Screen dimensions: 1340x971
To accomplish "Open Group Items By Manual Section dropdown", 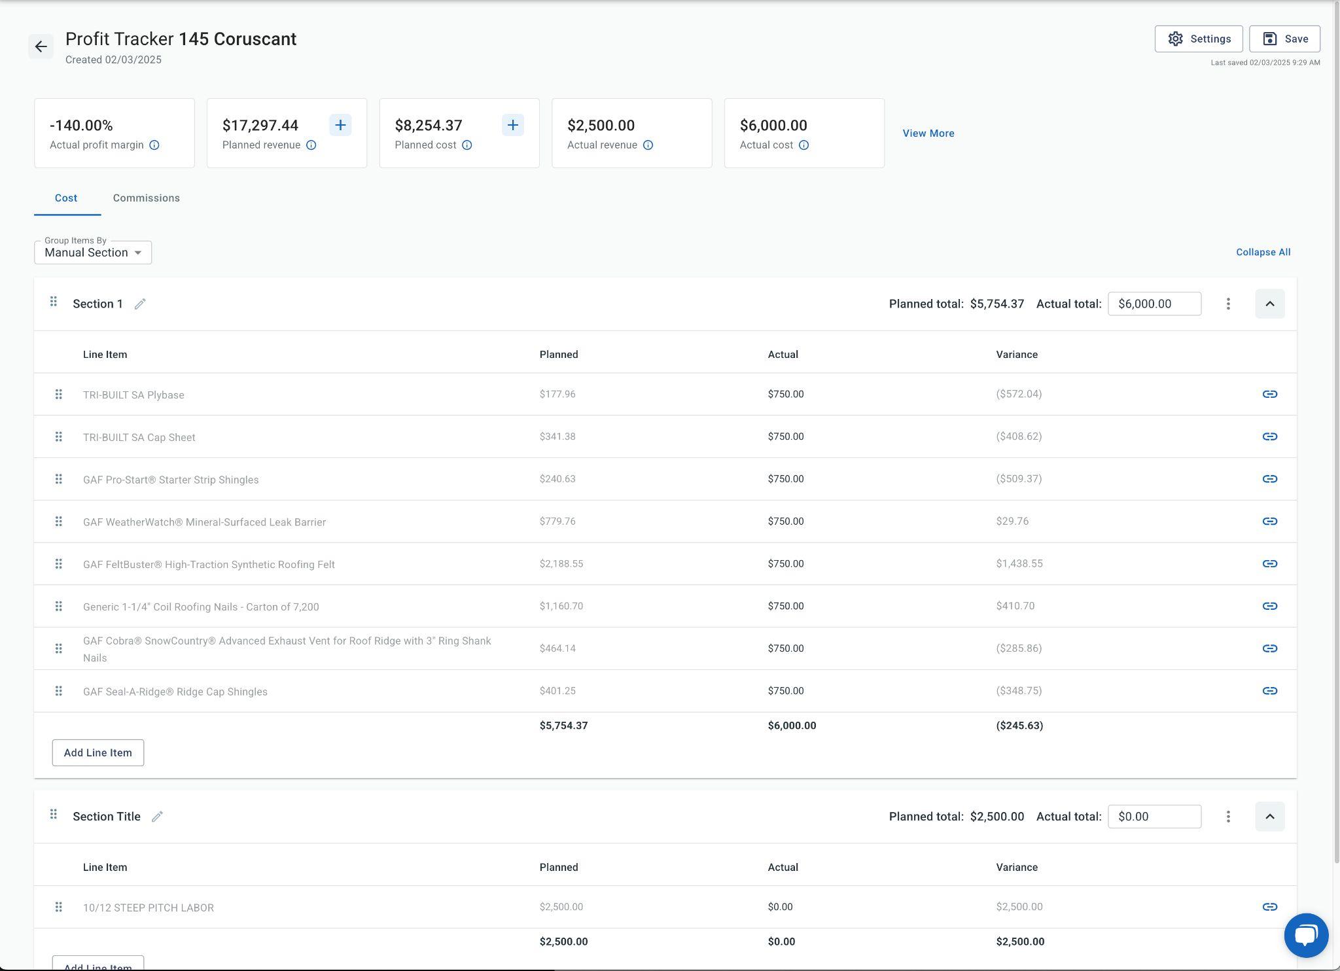I will click(x=93, y=253).
